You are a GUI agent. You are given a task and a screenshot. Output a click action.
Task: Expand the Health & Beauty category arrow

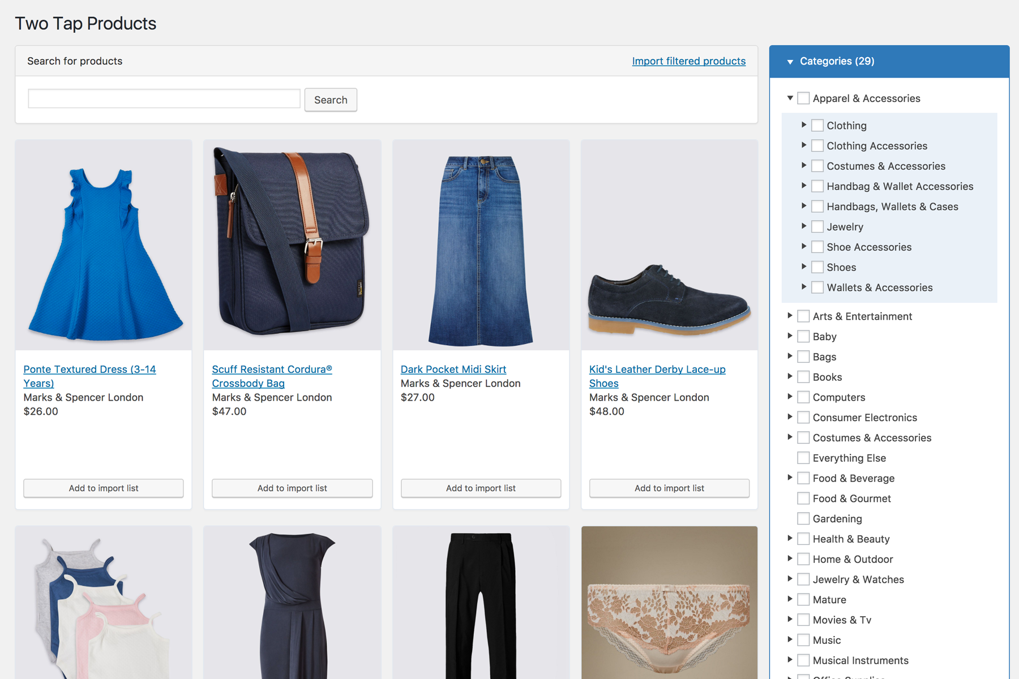(x=790, y=538)
